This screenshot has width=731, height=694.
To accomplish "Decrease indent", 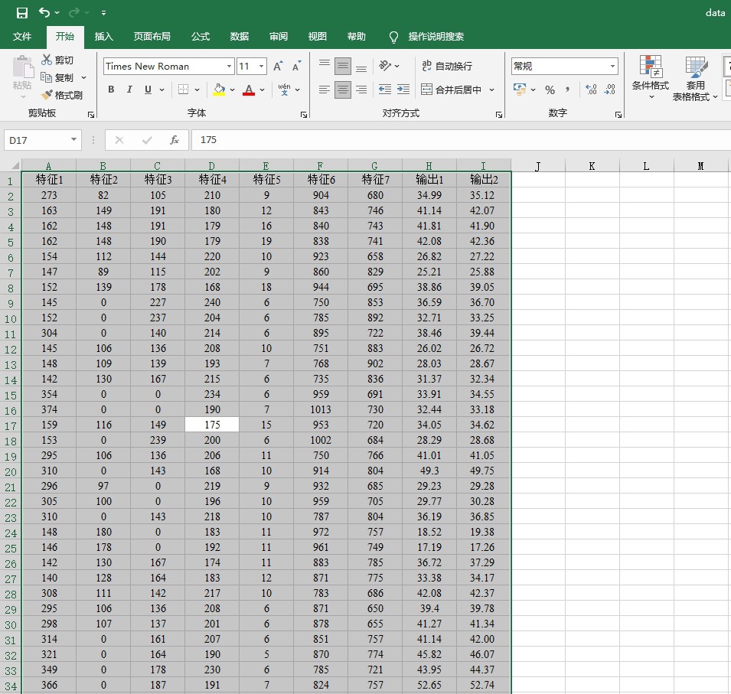I will [385, 90].
